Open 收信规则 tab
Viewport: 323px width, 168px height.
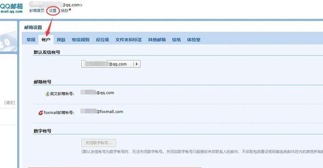tap(81, 39)
